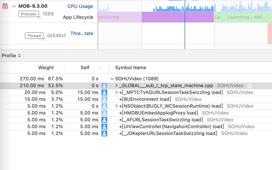Click the thread ID 0x546cf text
This screenshot has width=272, height=170.
pos(57,36)
